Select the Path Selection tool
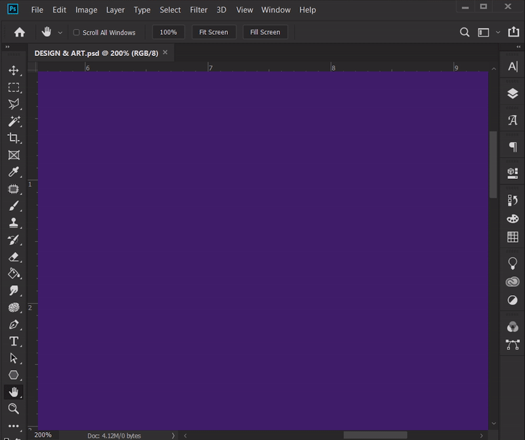The image size is (525, 440). point(14,358)
